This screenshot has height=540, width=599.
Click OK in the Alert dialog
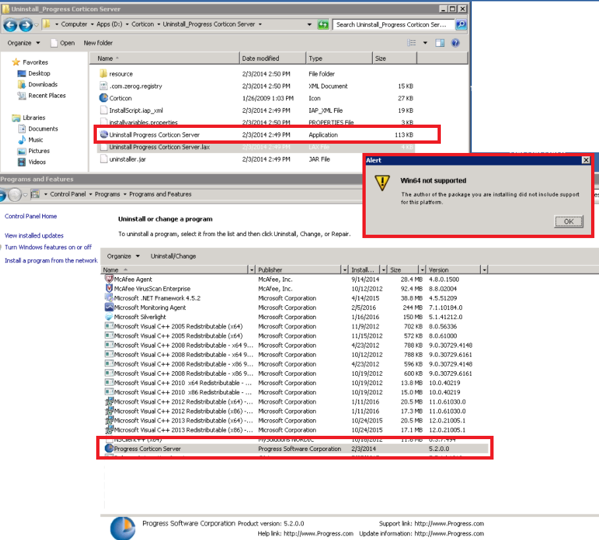(x=569, y=222)
